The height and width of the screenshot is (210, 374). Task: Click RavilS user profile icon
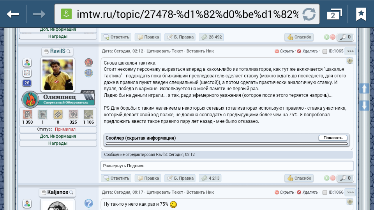pyautogui.click(x=27, y=63)
